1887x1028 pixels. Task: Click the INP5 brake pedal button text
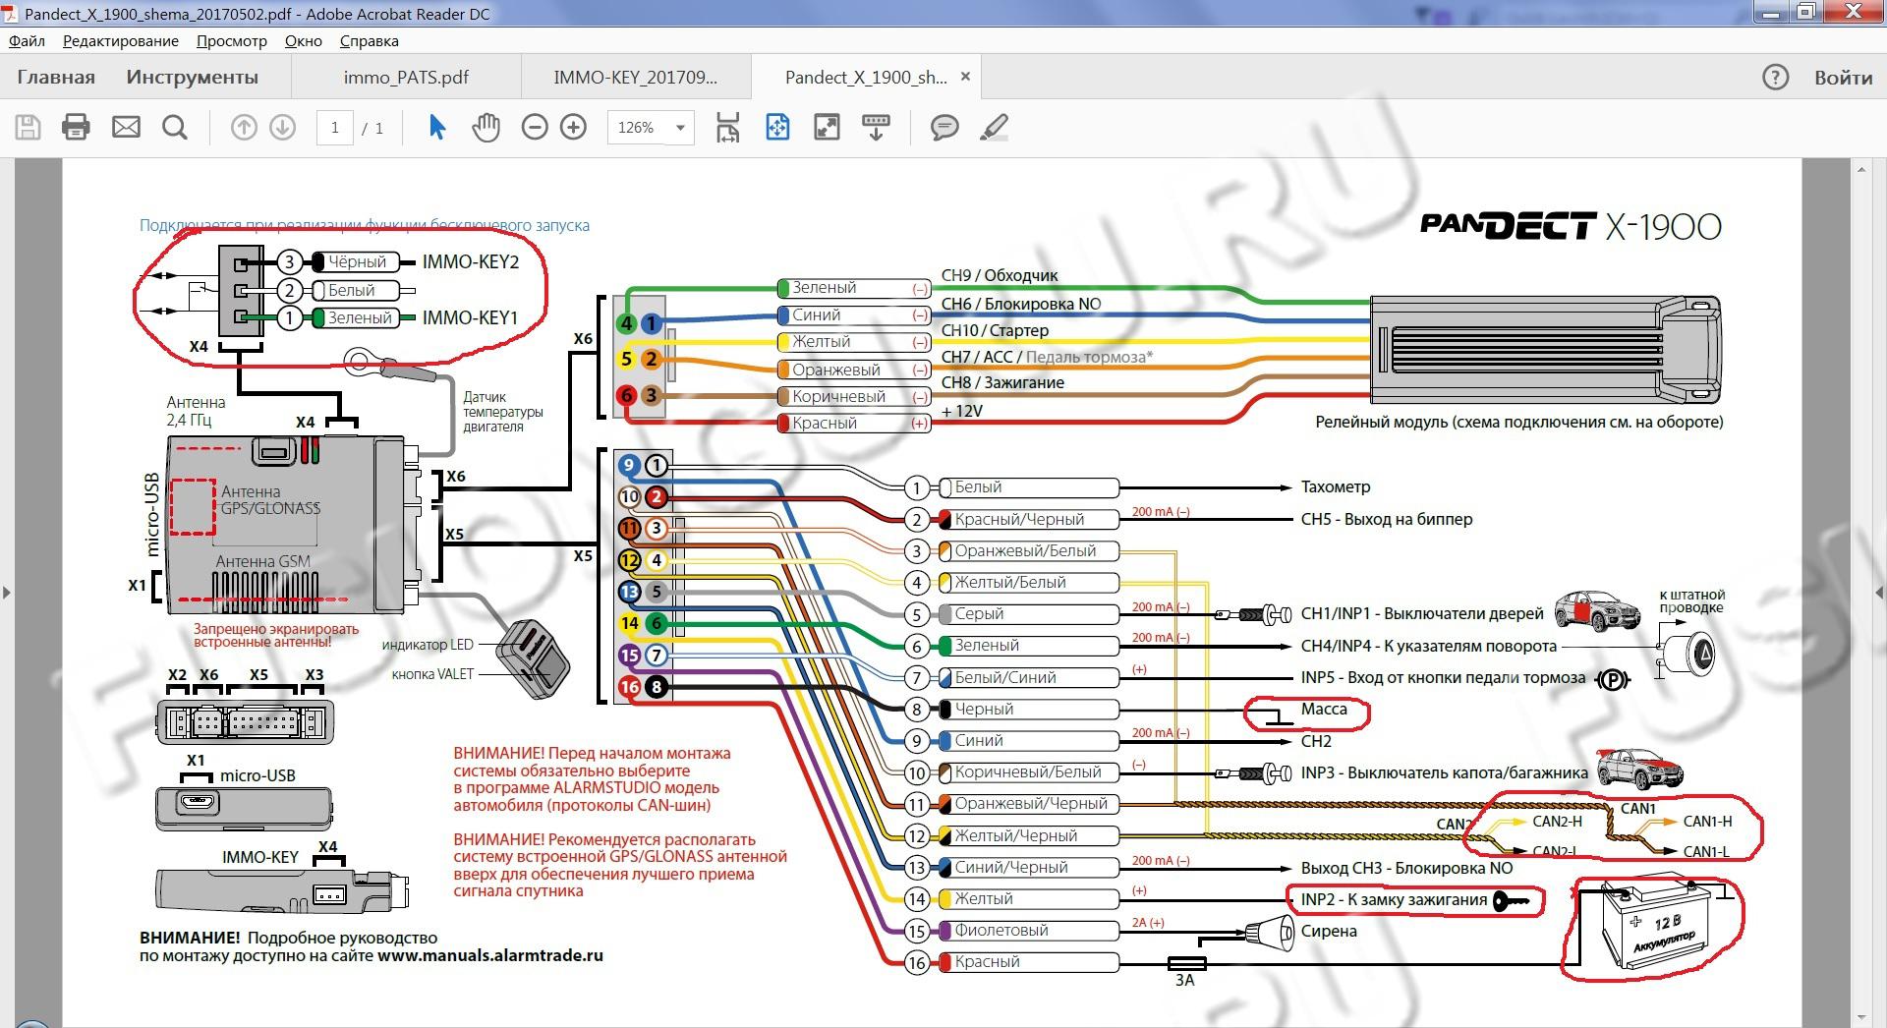1443,677
